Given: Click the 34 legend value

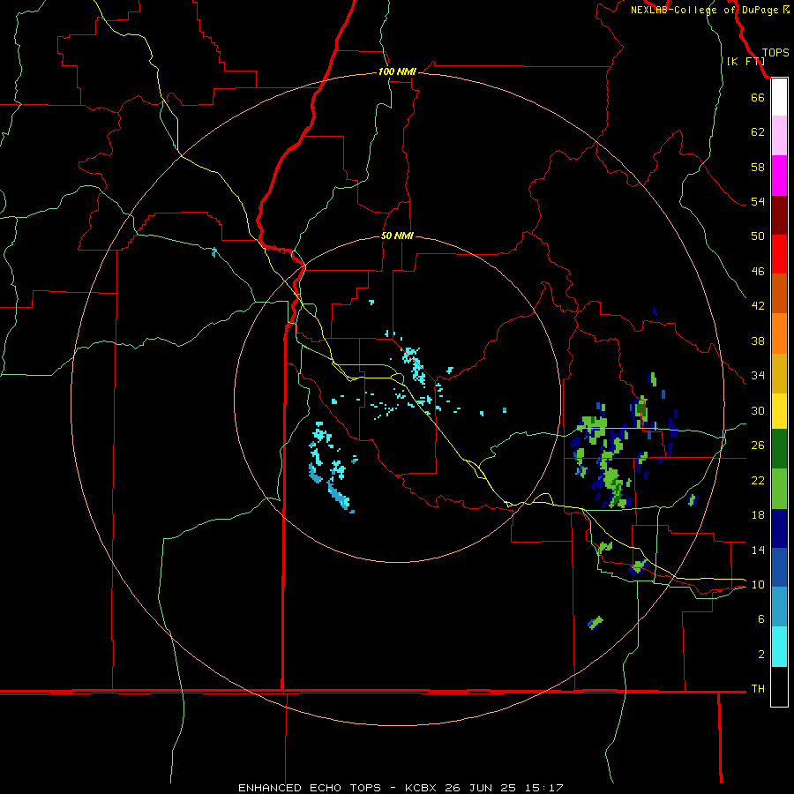Looking at the screenshot, I should pos(758,375).
